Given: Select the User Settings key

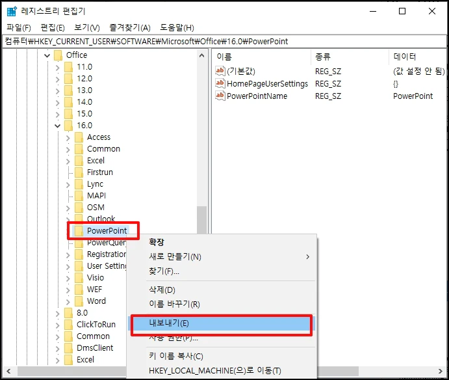Looking at the screenshot, I should (x=106, y=266).
